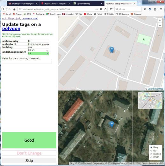165x166 pixels.
Task: Reload the page with the refresh icon
Action: coord(111,9)
